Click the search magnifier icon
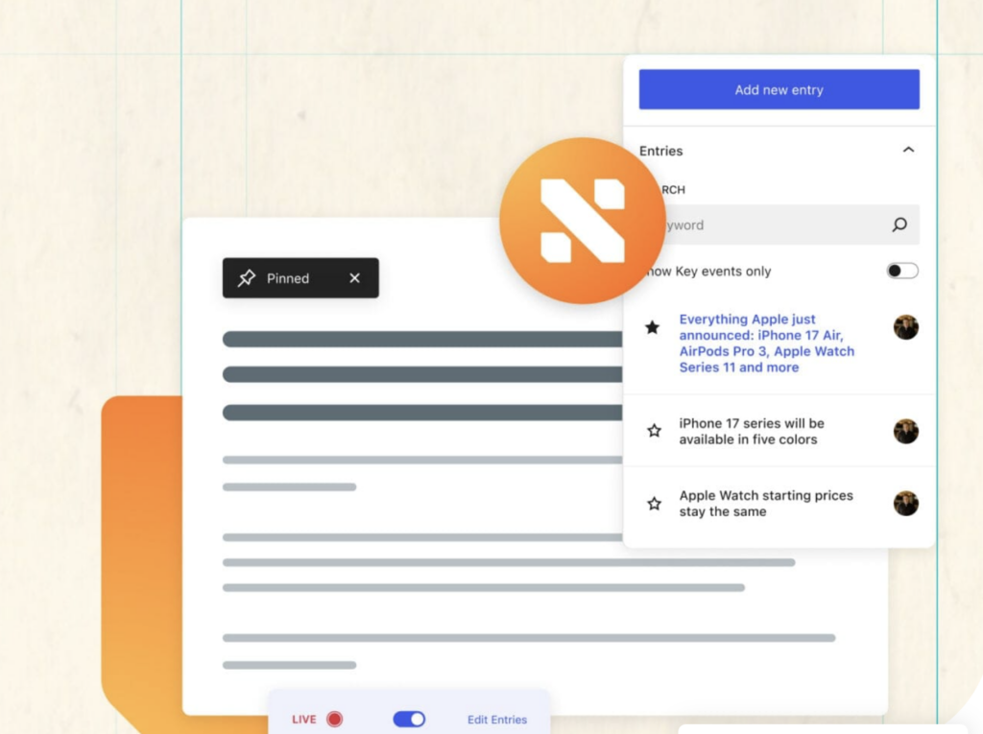983x734 pixels. point(899,225)
